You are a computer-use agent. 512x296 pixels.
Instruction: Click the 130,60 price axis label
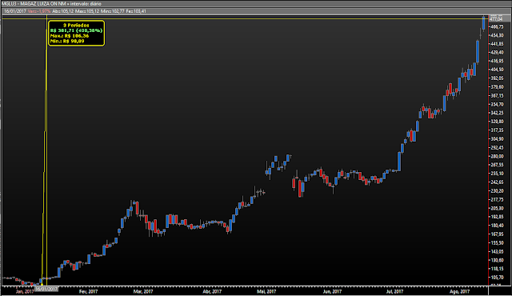point(497,260)
